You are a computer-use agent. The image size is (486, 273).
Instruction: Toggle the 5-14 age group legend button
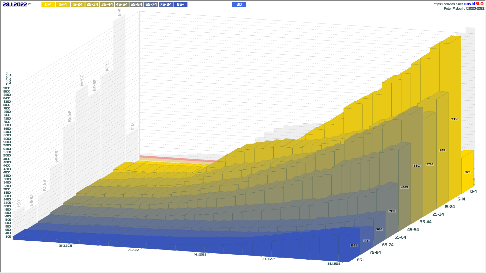(x=63, y=5)
